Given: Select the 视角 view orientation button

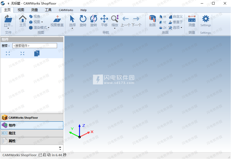Looking at the screenshot, I should [35, 16].
